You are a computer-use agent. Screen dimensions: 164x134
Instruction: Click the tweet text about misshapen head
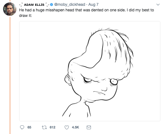(86, 13)
